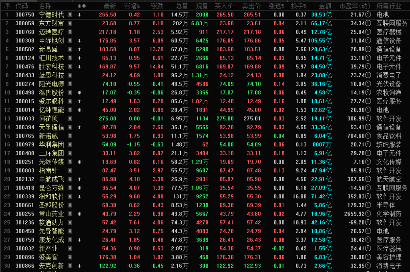Click the 半导体 industry cell
This screenshot has width=410, height=272.
386,205
